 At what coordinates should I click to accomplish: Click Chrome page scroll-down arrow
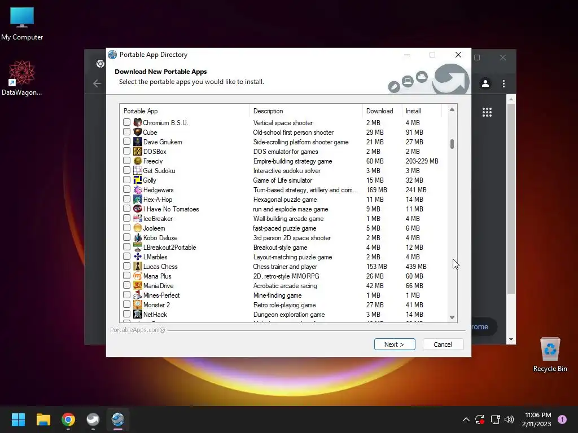coord(511,339)
